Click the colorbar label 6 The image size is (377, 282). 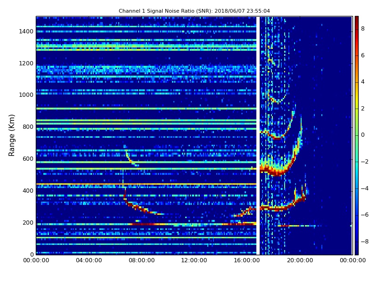click(x=363, y=55)
